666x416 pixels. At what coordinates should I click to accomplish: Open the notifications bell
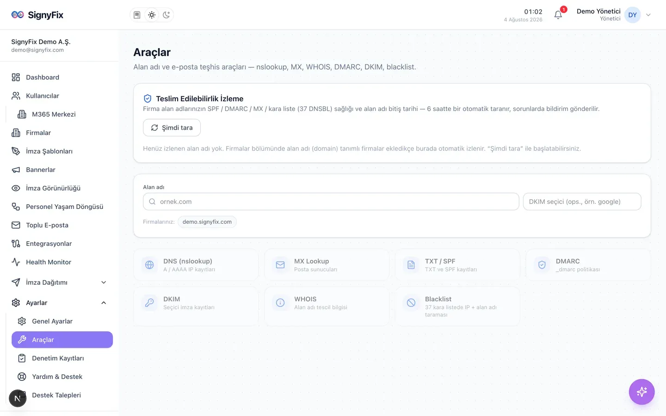pos(558,15)
